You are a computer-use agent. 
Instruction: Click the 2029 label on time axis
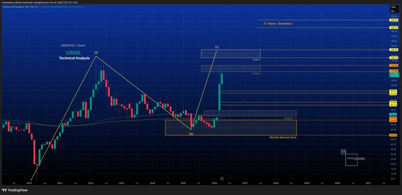307,183
